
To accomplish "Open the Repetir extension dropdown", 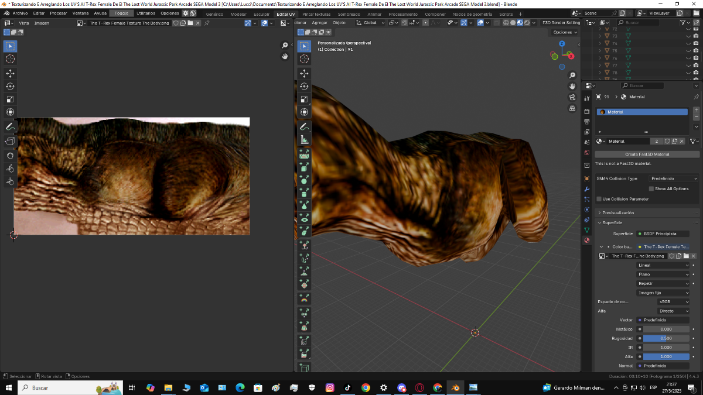I will coord(663,283).
